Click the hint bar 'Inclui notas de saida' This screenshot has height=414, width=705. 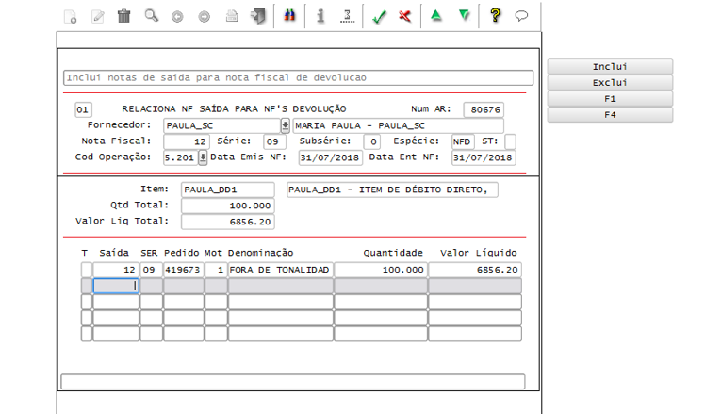click(298, 78)
